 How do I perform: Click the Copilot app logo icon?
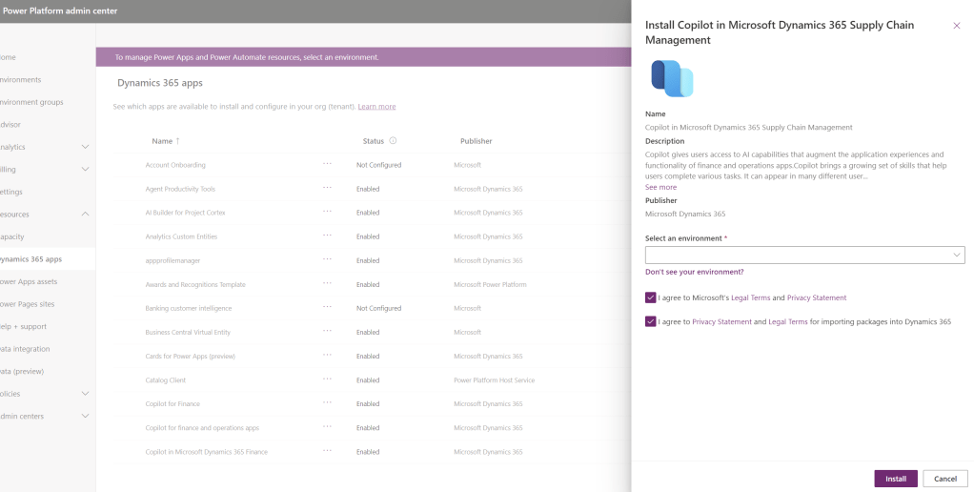672,79
